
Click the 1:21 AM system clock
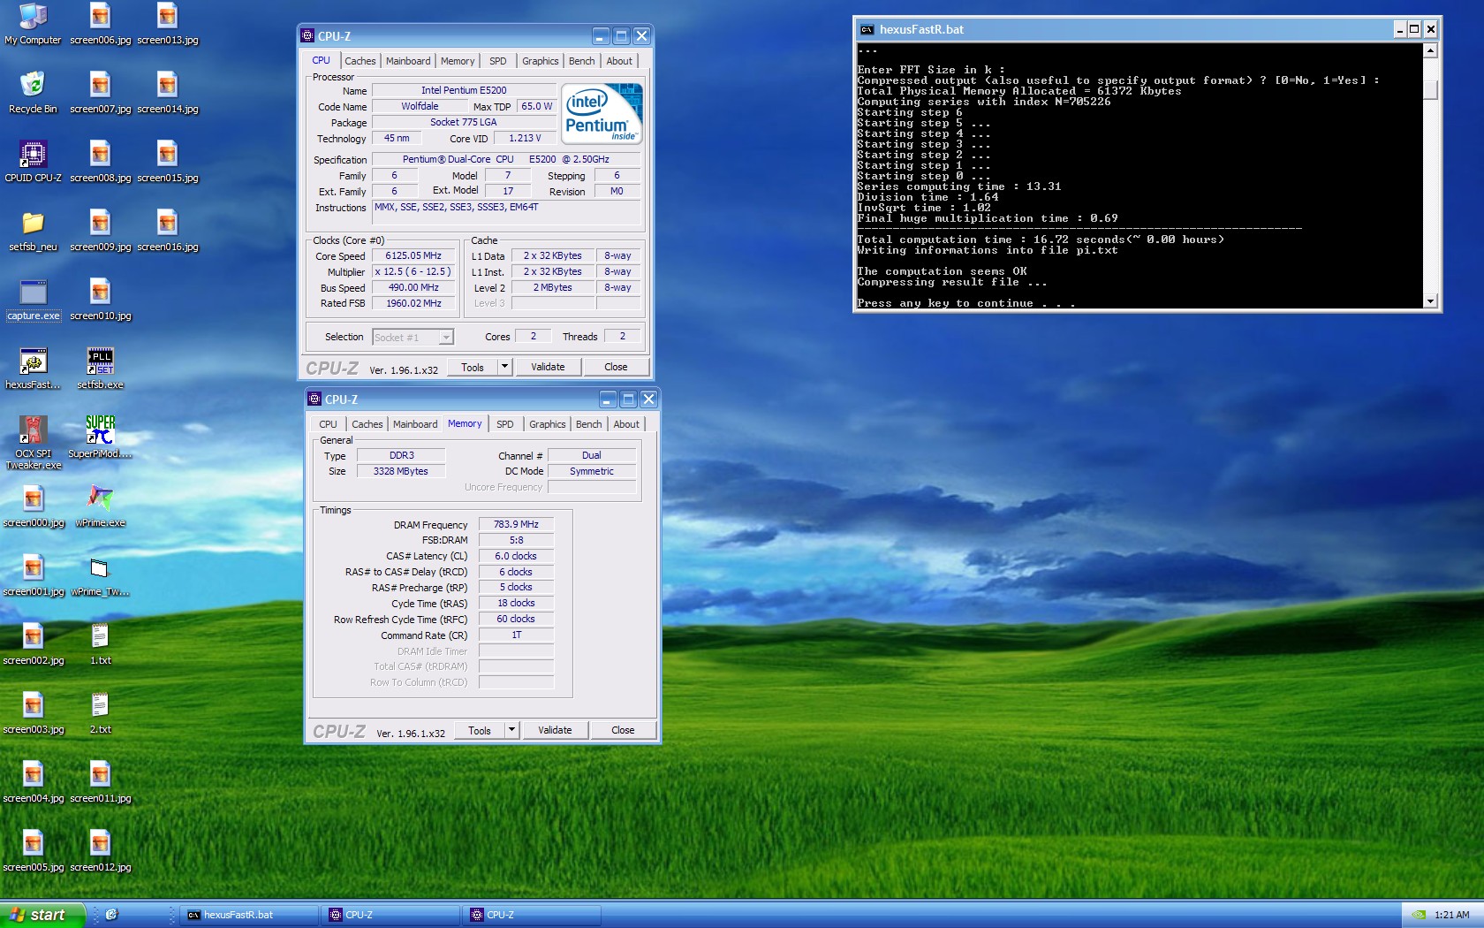(1452, 915)
